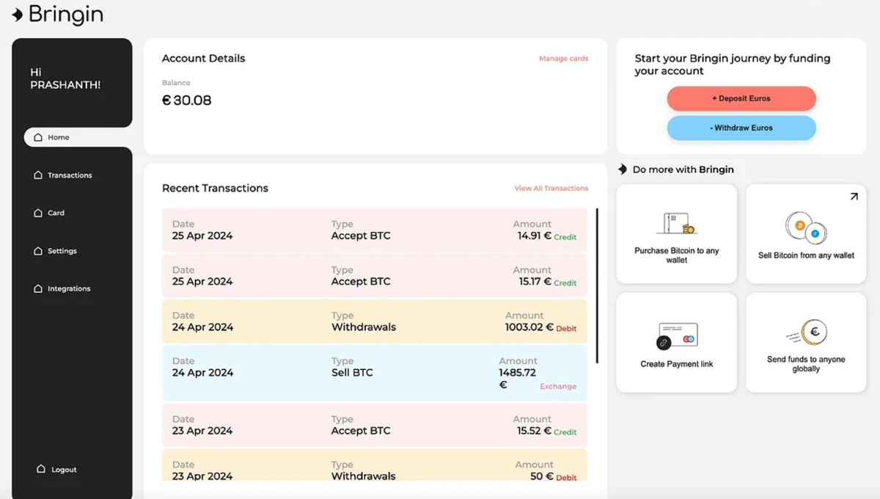Open the arrow on Sell Bitcoin card
The image size is (880, 499).
point(854,197)
